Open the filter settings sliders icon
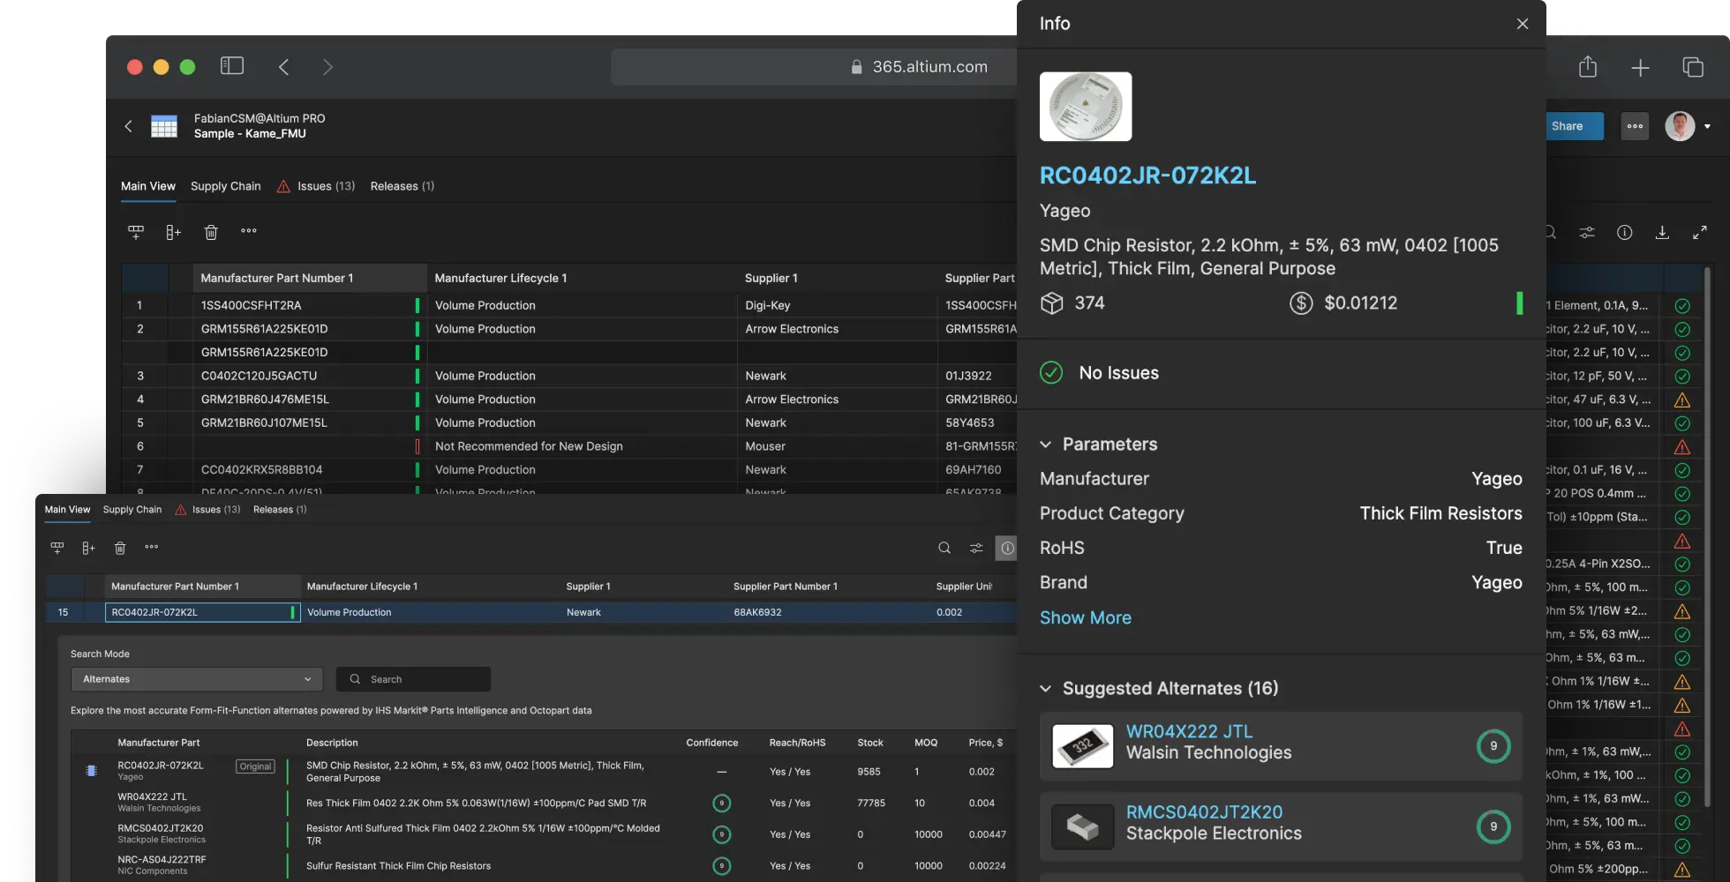 (x=1587, y=233)
